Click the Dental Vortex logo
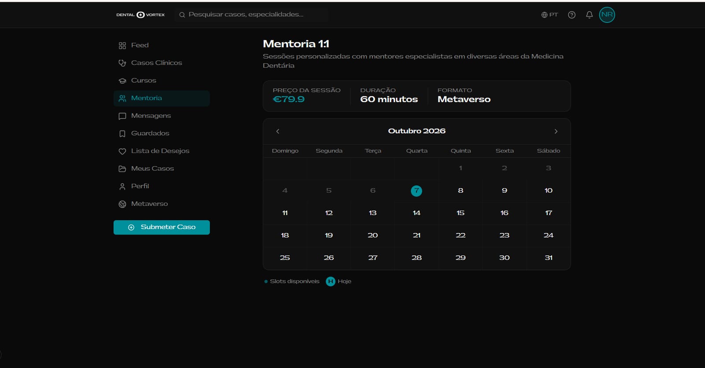 tap(141, 15)
